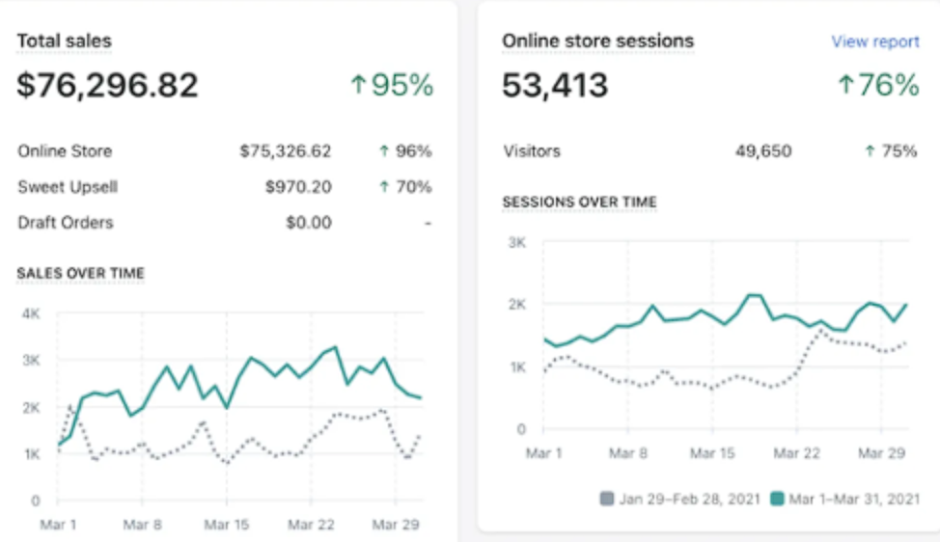940x542 pixels.
Task: Click the $76,296.82 total sales amount
Action: (x=107, y=86)
